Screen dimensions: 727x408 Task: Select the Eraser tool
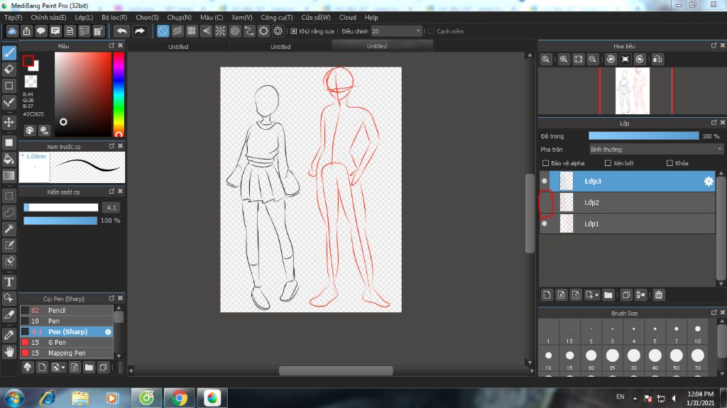pos(9,69)
